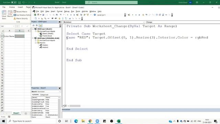Click the Toggle Folders icon in the Project panel
Image resolution: width=220 pixels, height=124 pixels.
pyautogui.click(x=41, y=25)
